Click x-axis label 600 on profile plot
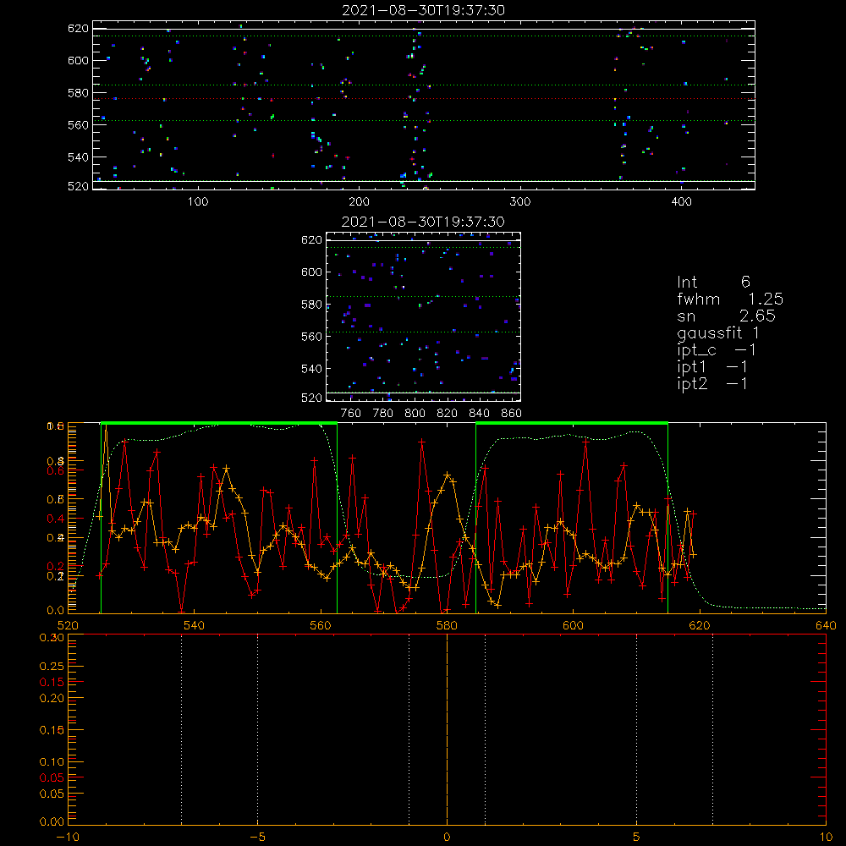Image resolution: width=846 pixels, height=846 pixels. coord(573,625)
